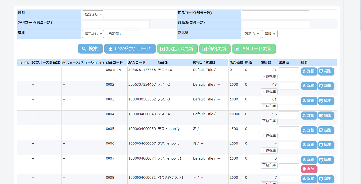
Task: Click 下位在庫 for product 0001new
Action: (269, 77)
